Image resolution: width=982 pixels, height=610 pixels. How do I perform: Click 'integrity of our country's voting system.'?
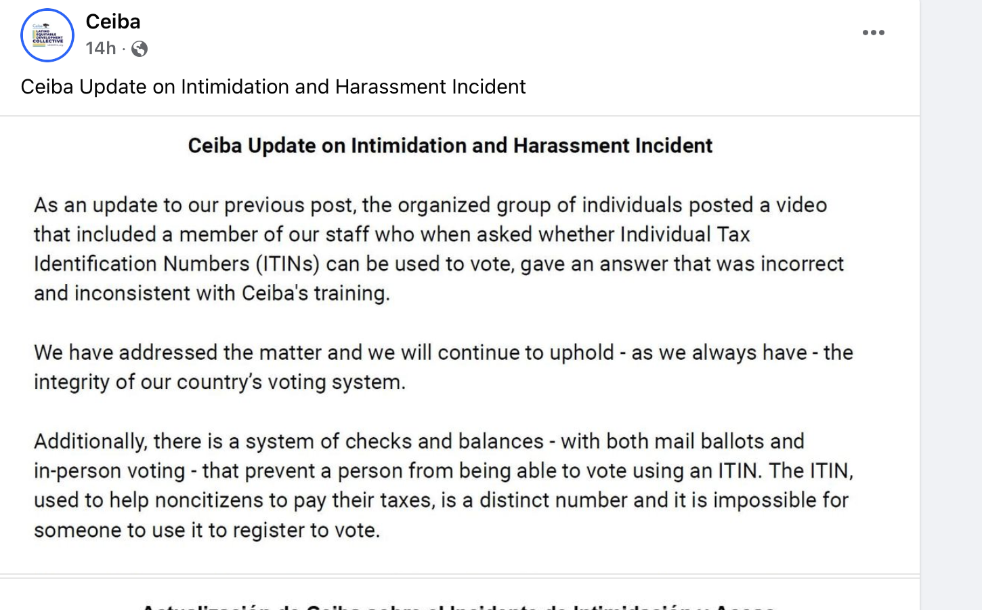coord(219,382)
